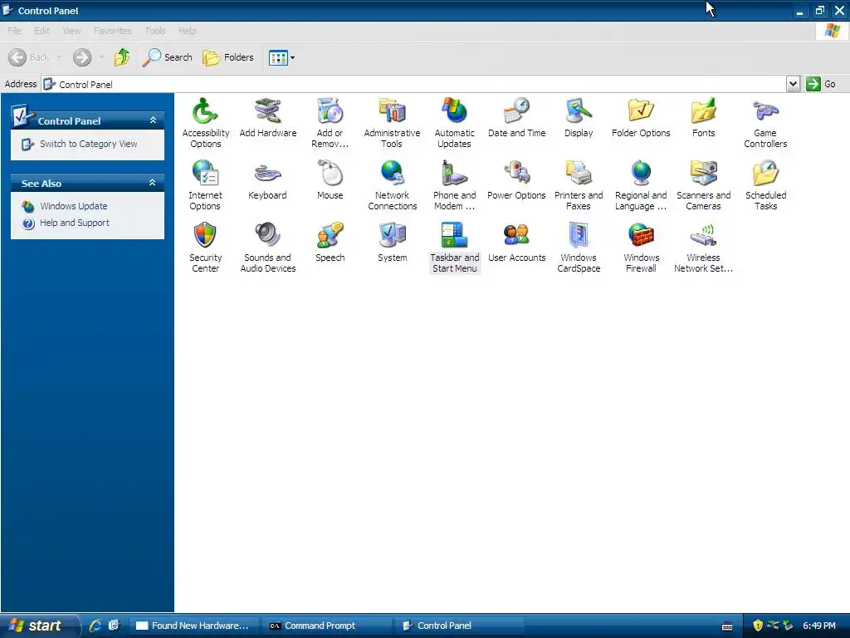850x638 pixels.
Task: Open the Views dropdown button
Action: (x=282, y=57)
